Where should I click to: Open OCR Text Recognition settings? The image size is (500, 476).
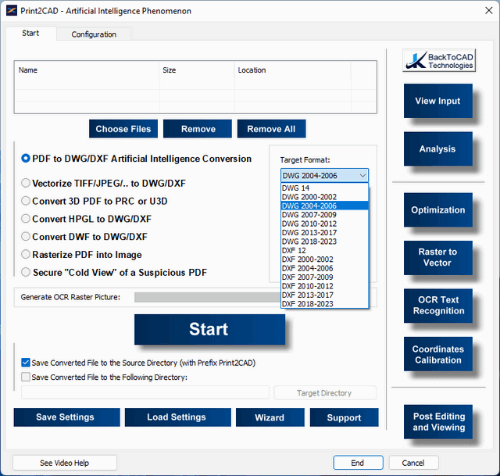[437, 305]
